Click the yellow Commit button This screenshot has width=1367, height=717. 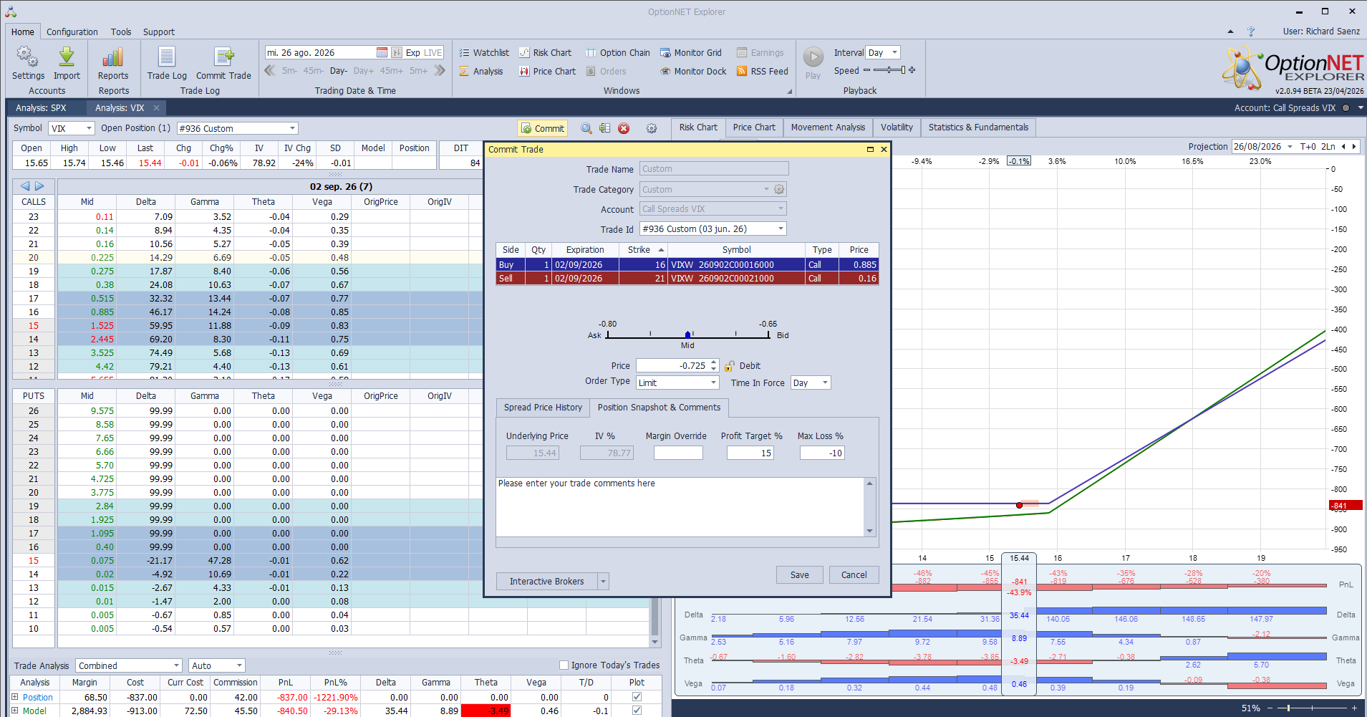543,128
